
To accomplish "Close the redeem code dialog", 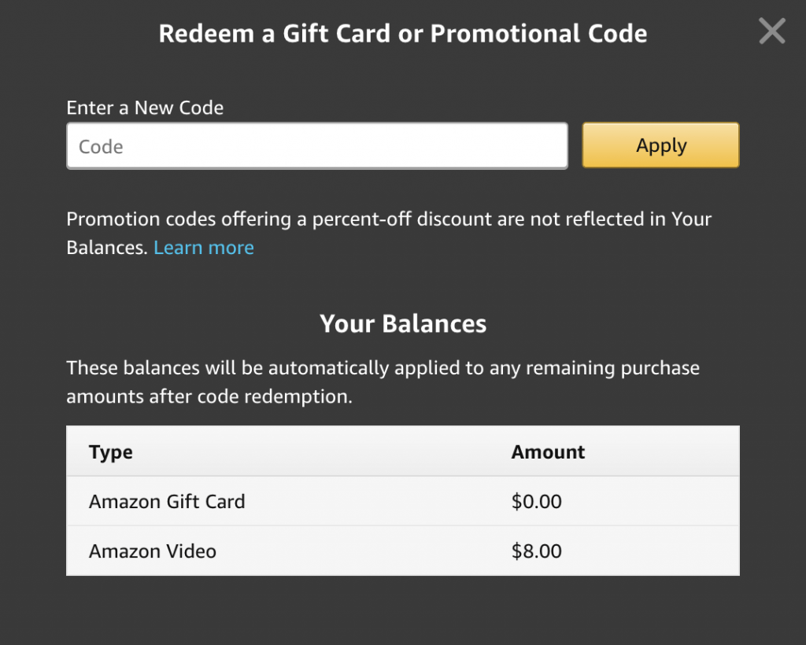I will 772,31.
